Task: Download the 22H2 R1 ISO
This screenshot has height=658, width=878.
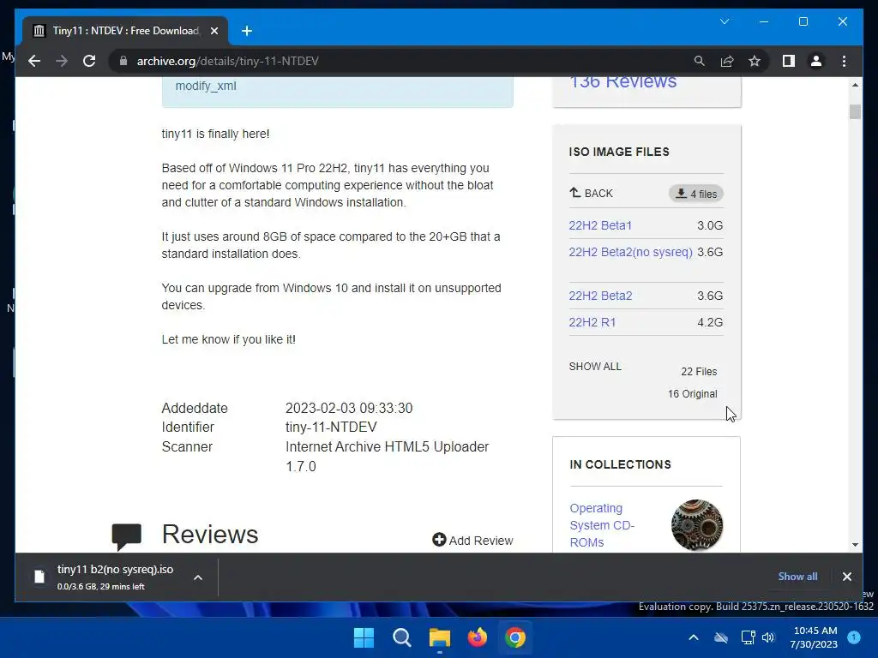Action: click(592, 322)
